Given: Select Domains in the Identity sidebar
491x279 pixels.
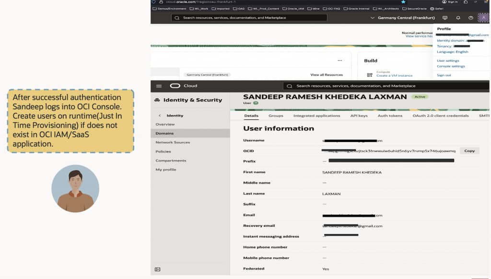Looking at the screenshot, I should tap(190, 133).
